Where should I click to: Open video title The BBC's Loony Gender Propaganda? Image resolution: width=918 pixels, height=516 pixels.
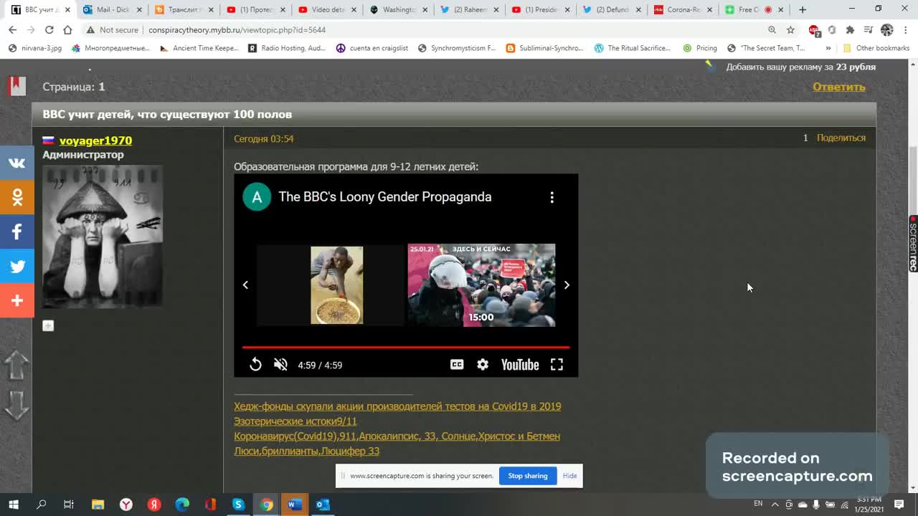tap(385, 197)
